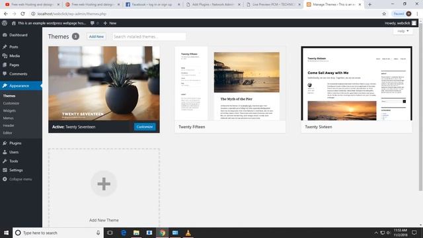Reload the page with the refresh icon
423x238 pixels.
(x=22, y=14)
